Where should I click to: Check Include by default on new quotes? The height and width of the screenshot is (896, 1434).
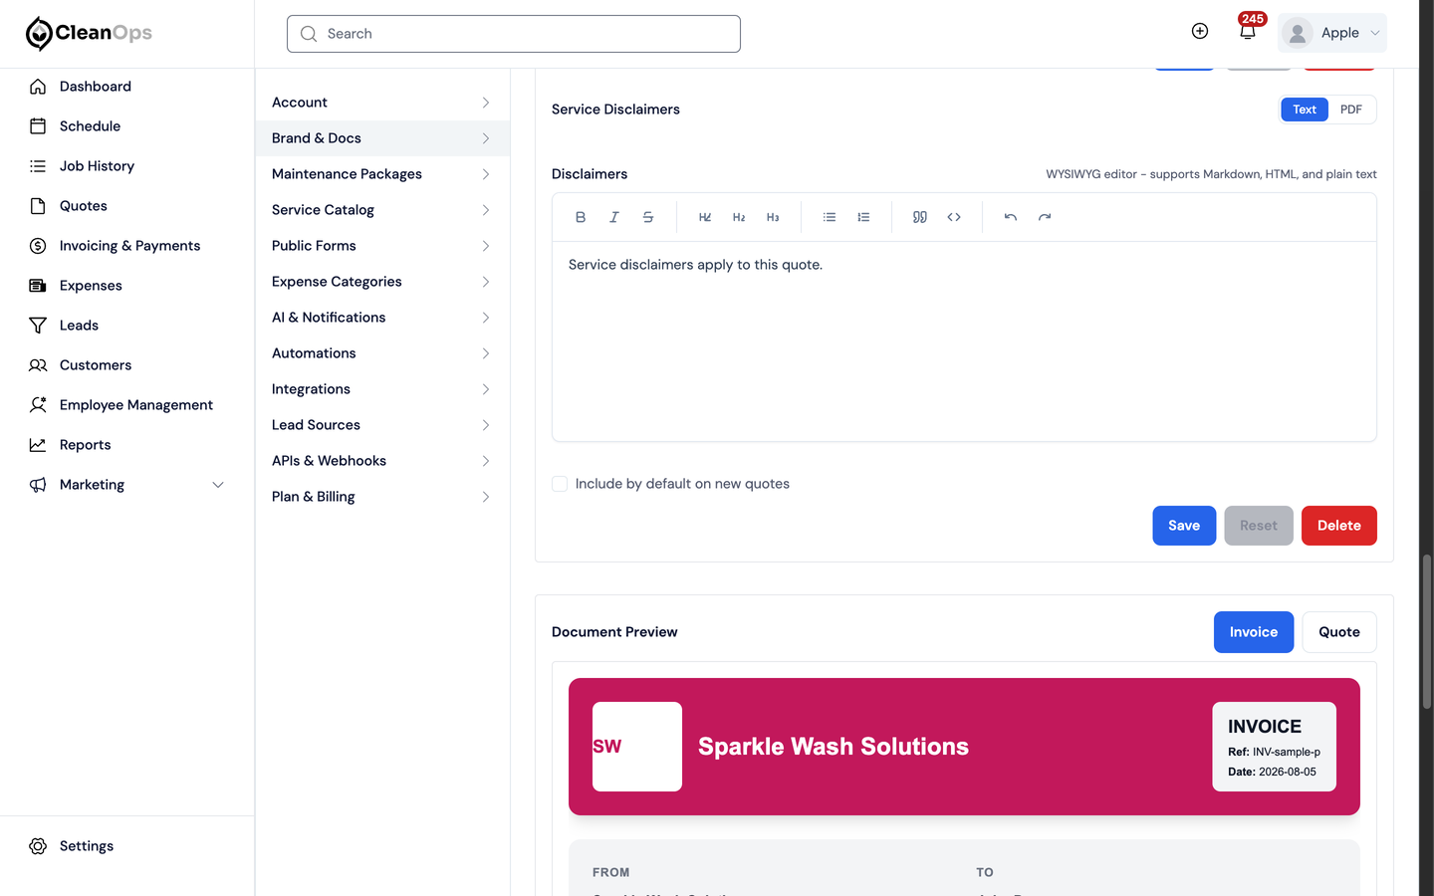point(560,484)
